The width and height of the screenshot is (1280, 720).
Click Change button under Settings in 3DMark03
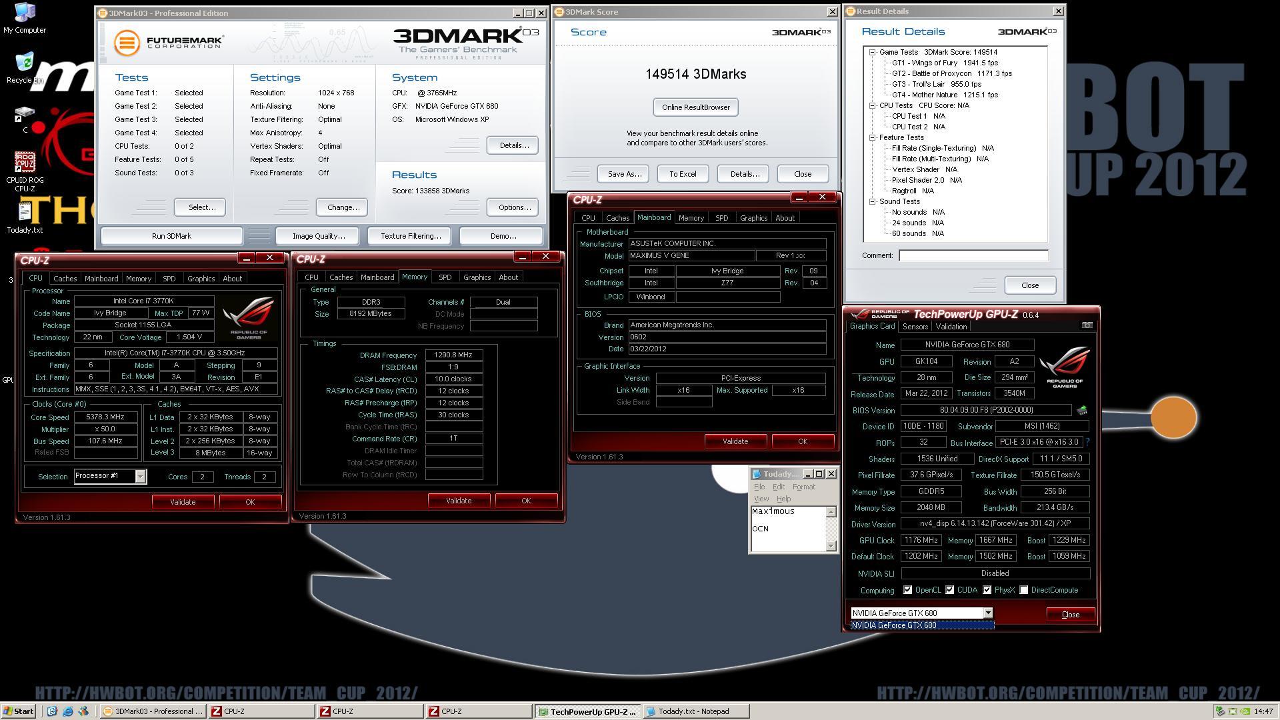(342, 207)
